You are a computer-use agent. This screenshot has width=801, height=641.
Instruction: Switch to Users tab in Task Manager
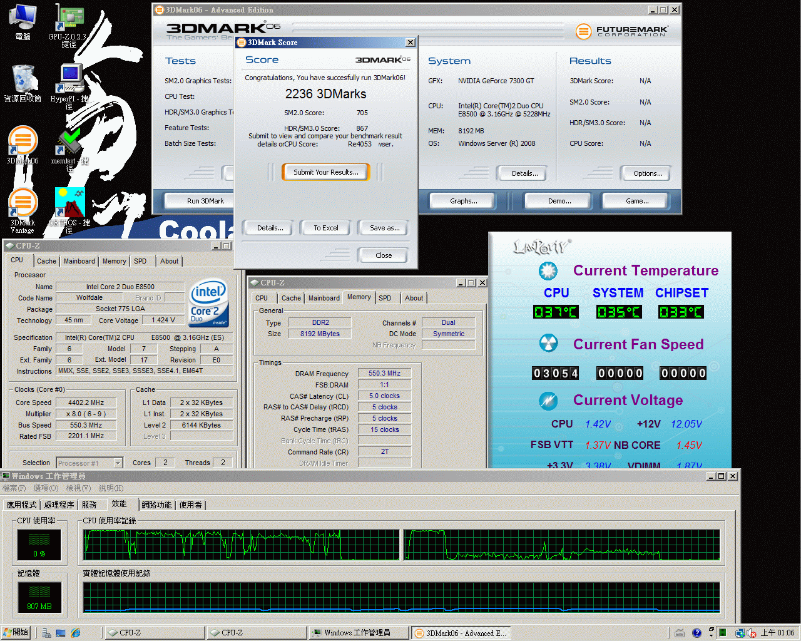[x=191, y=505]
